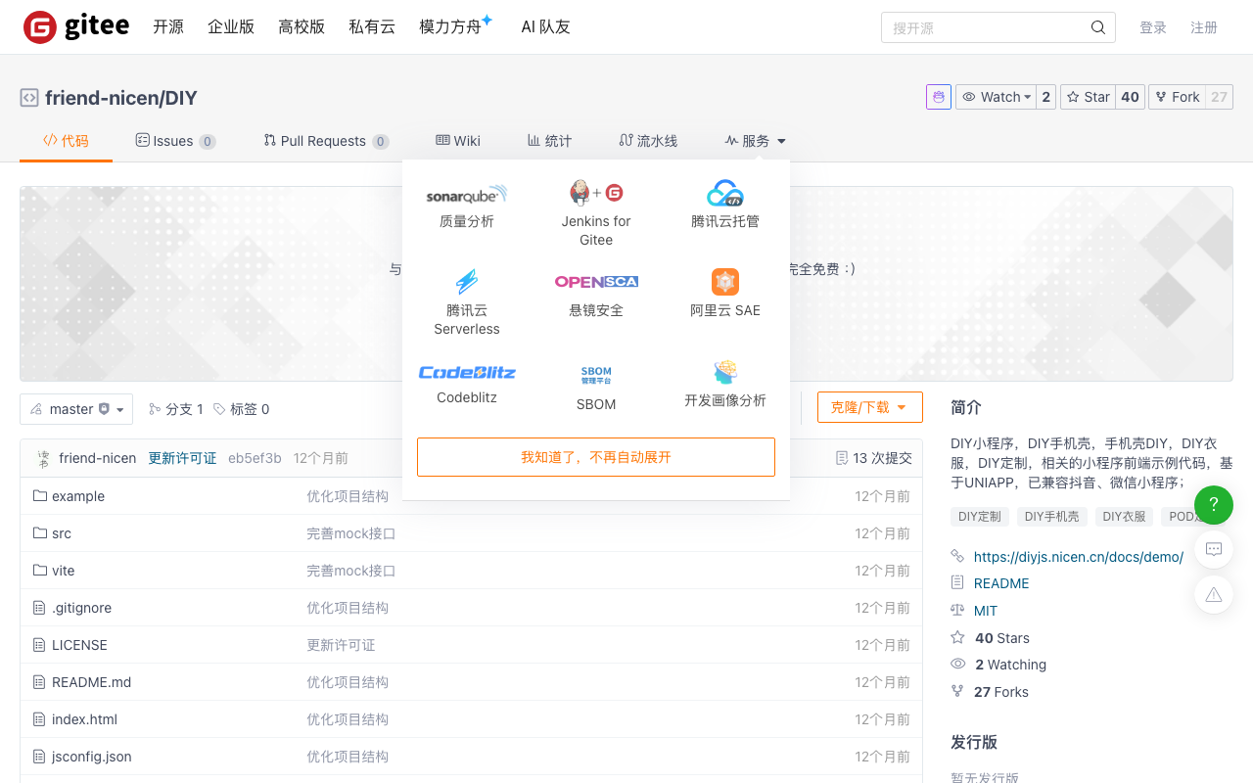This screenshot has width=1253, height=783.
Task: Collapse the 服务 services dropdown
Action: (x=756, y=141)
